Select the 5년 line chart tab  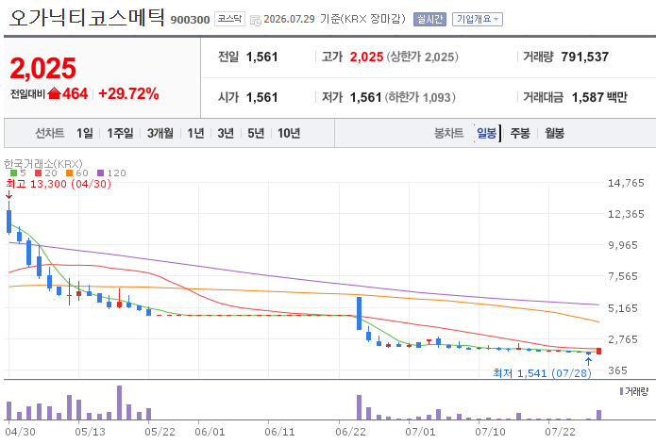(256, 133)
